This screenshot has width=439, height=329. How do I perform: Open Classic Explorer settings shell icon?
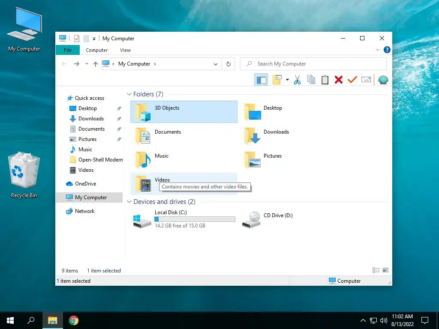(383, 80)
